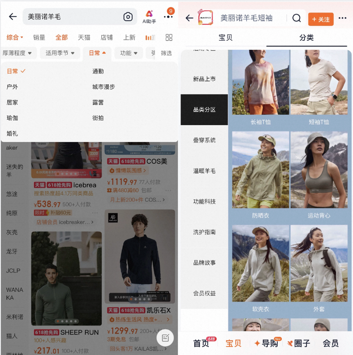Screen dimensions: 353x355
Task: Select 功能科技 in the category sidebar
Action: tap(204, 202)
